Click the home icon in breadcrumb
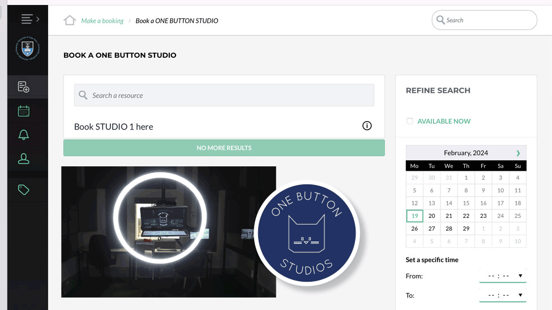This screenshot has height=310, width=552. point(70,20)
